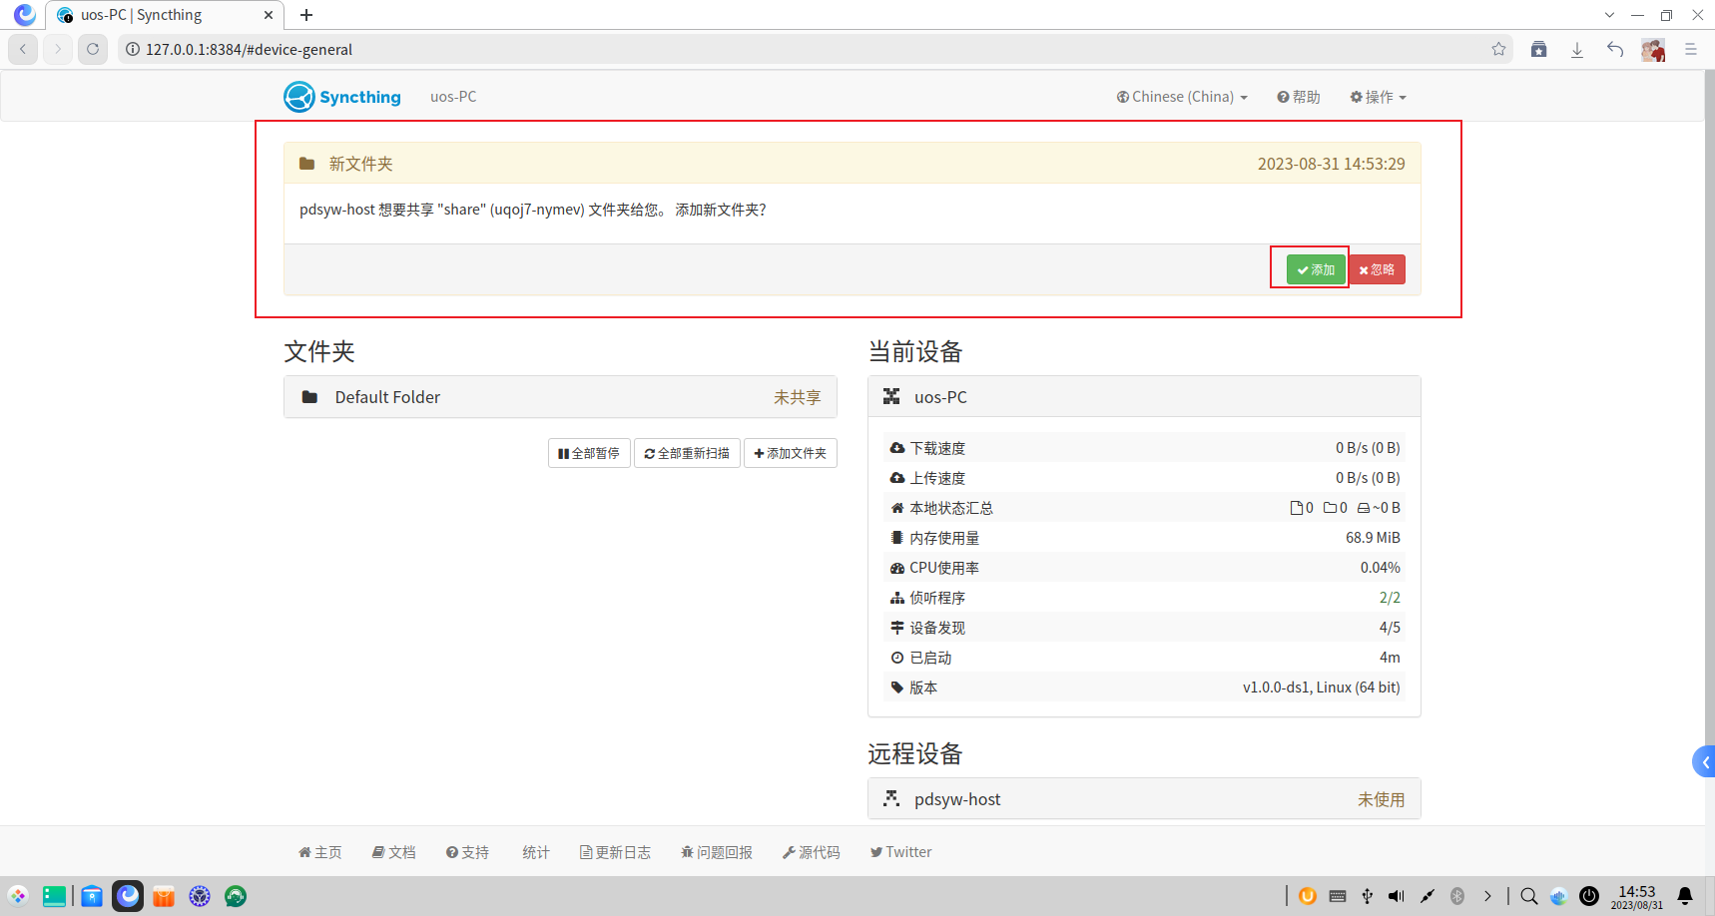This screenshot has height=916, width=1715.
Task: Click the orange U tray icon
Action: 1308,896
